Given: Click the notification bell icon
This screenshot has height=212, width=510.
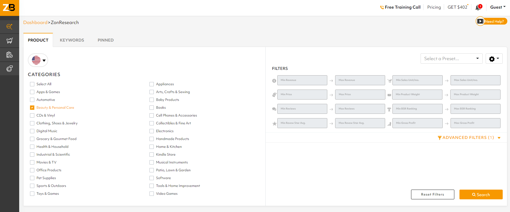Looking at the screenshot, I should tap(478, 8).
